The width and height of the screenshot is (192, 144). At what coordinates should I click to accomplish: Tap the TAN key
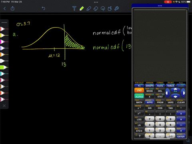point(170,108)
